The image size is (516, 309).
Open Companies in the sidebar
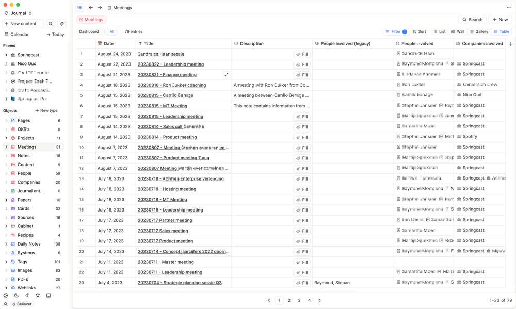click(29, 182)
